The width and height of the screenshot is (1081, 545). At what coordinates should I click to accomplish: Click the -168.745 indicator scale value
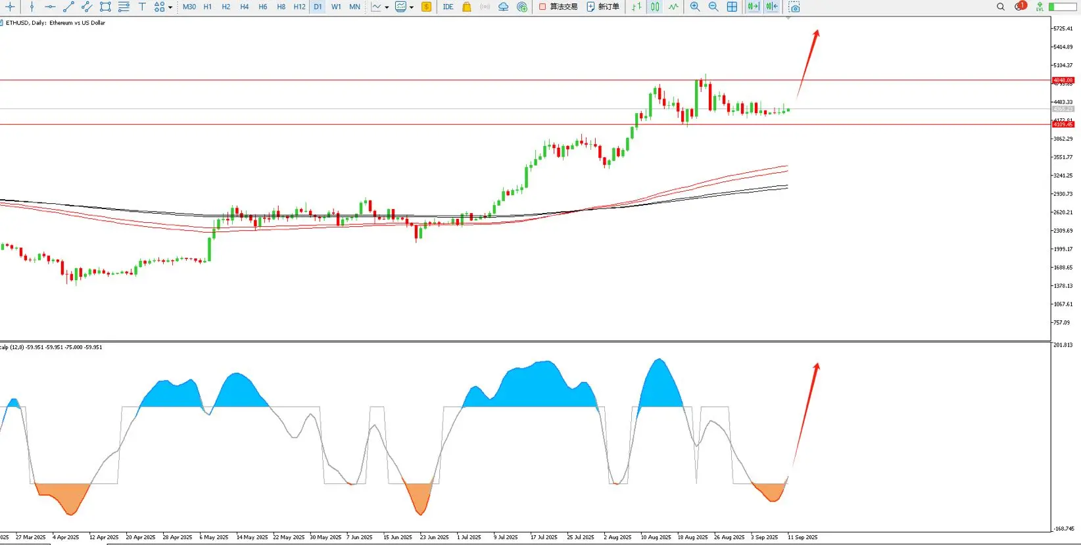(x=1063, y=529)
